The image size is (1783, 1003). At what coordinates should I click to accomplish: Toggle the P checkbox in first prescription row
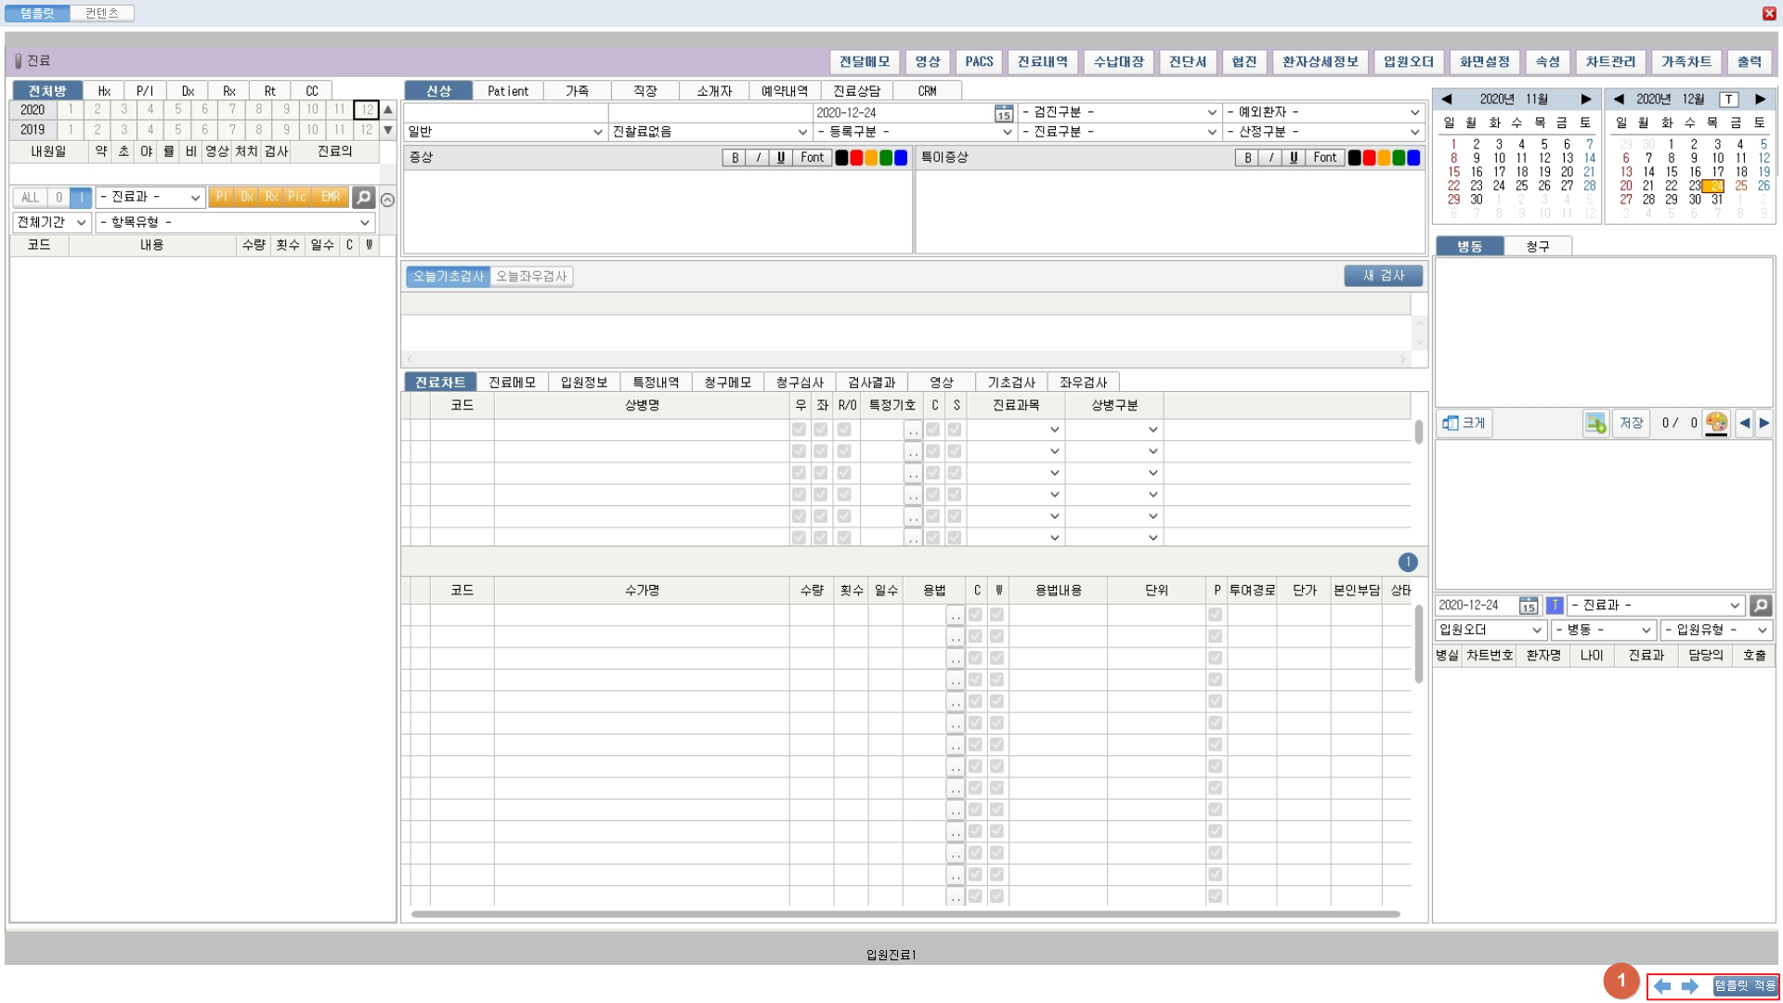1215,615
